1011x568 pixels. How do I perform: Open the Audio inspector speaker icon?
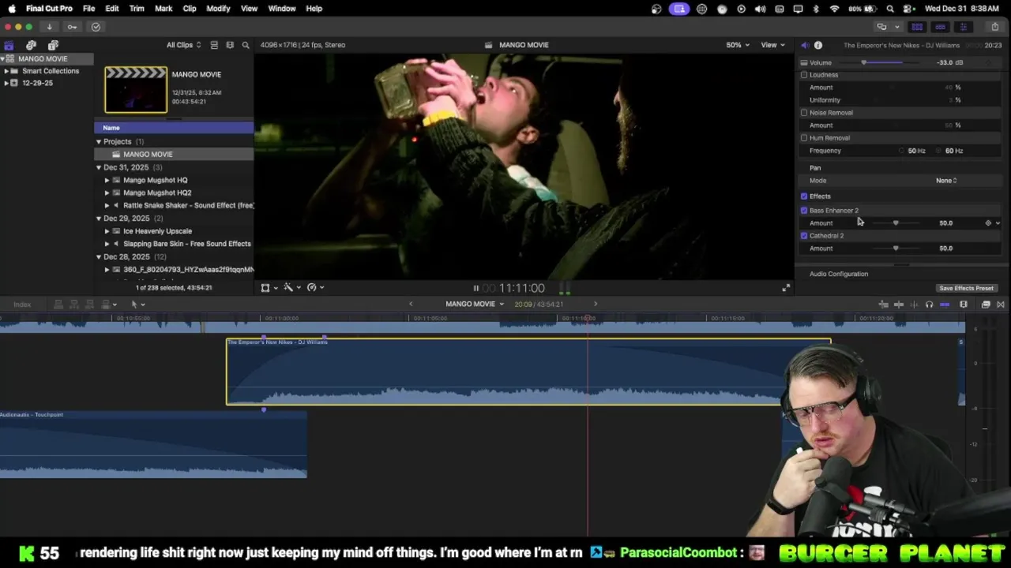point(805,45)
